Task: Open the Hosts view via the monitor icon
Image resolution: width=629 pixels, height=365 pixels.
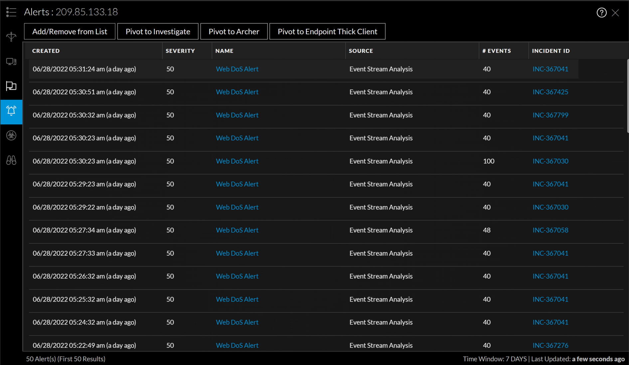Action: pos(11,61)
